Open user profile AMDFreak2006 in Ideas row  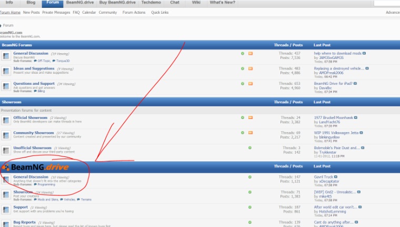[x=331, y=73]
